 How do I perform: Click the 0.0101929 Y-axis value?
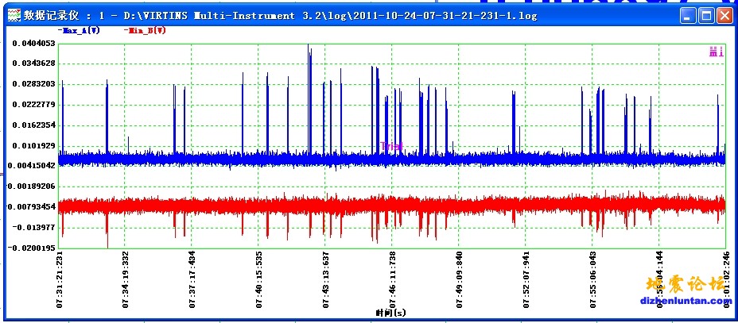(33, 145)
